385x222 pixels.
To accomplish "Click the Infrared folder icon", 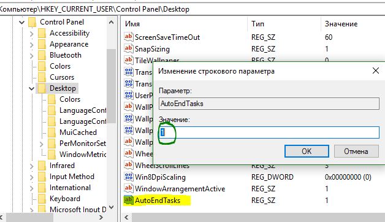I will [x=42, y=166].
